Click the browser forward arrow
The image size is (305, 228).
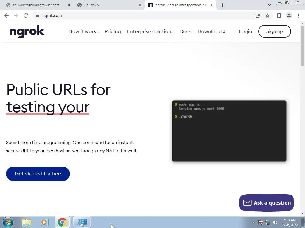(x=16, y=15)
